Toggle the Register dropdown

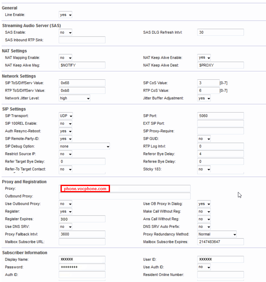[x=66, y=211]
